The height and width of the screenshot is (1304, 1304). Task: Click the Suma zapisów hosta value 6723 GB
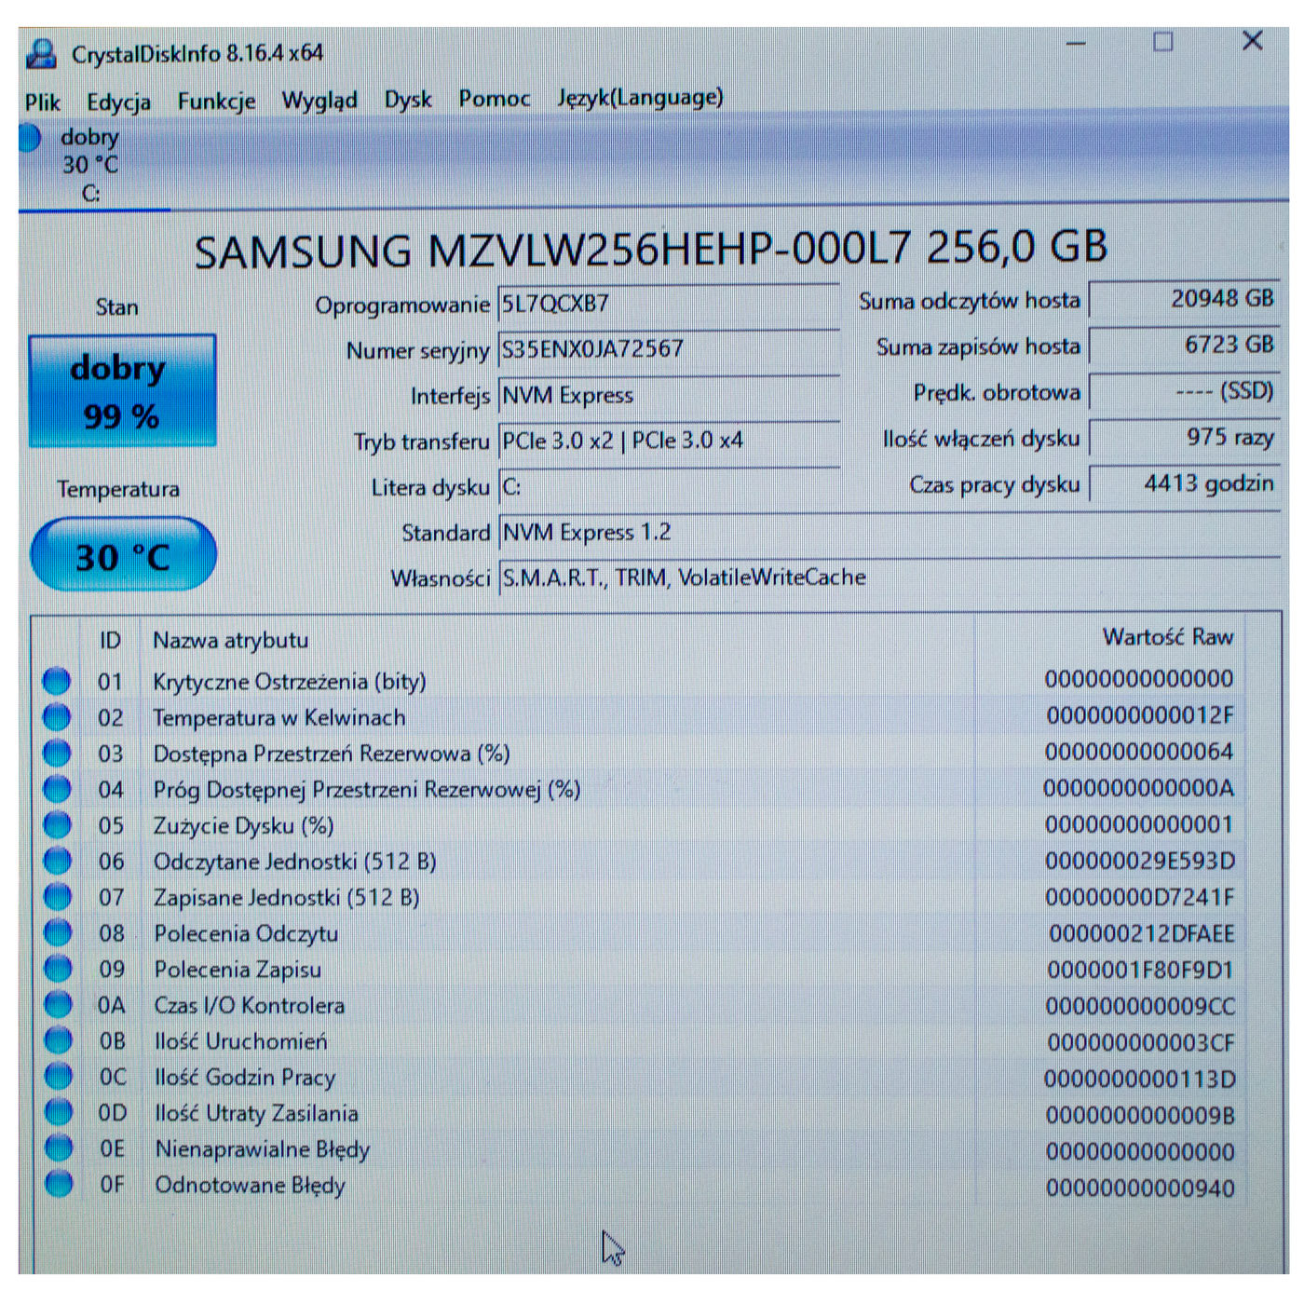click(1184, 345)
